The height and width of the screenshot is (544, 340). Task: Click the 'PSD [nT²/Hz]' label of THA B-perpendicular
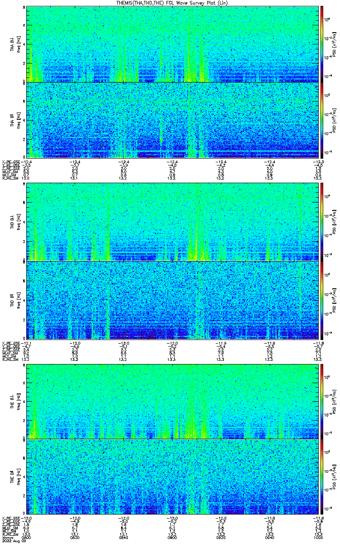pos(334,44)
